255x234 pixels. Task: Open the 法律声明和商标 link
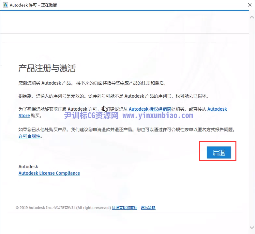point(125,208)
